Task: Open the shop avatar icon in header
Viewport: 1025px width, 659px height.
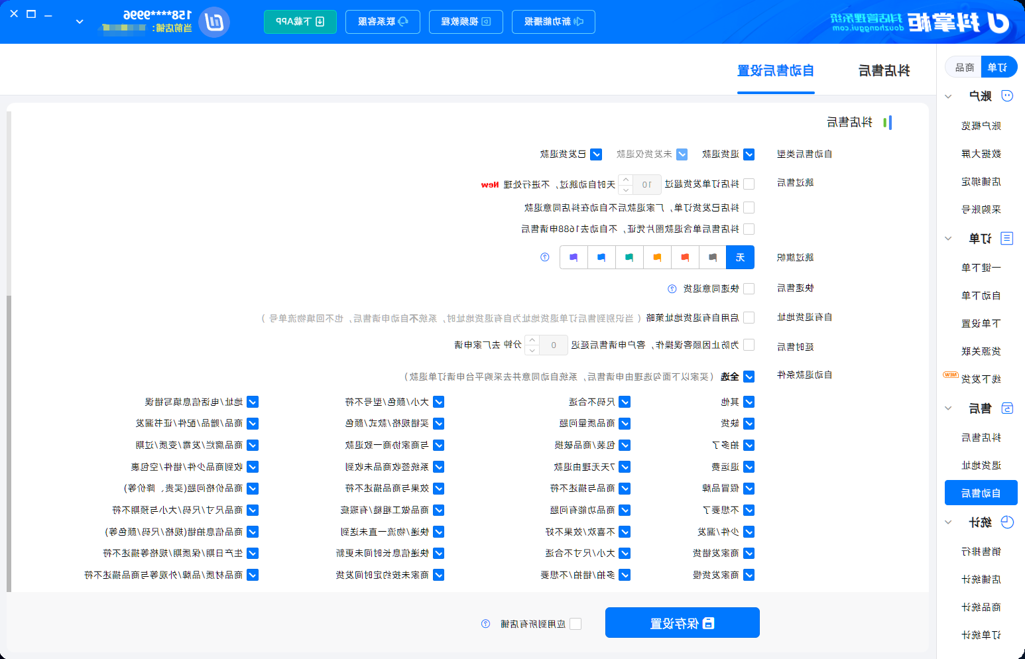Action: tap(214, 23)
